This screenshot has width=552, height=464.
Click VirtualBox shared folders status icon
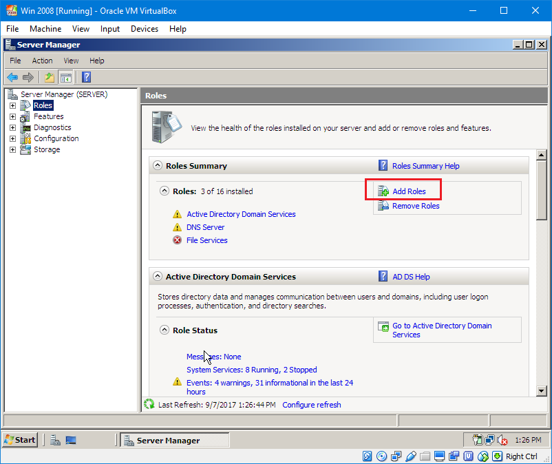tap(425, 456)
